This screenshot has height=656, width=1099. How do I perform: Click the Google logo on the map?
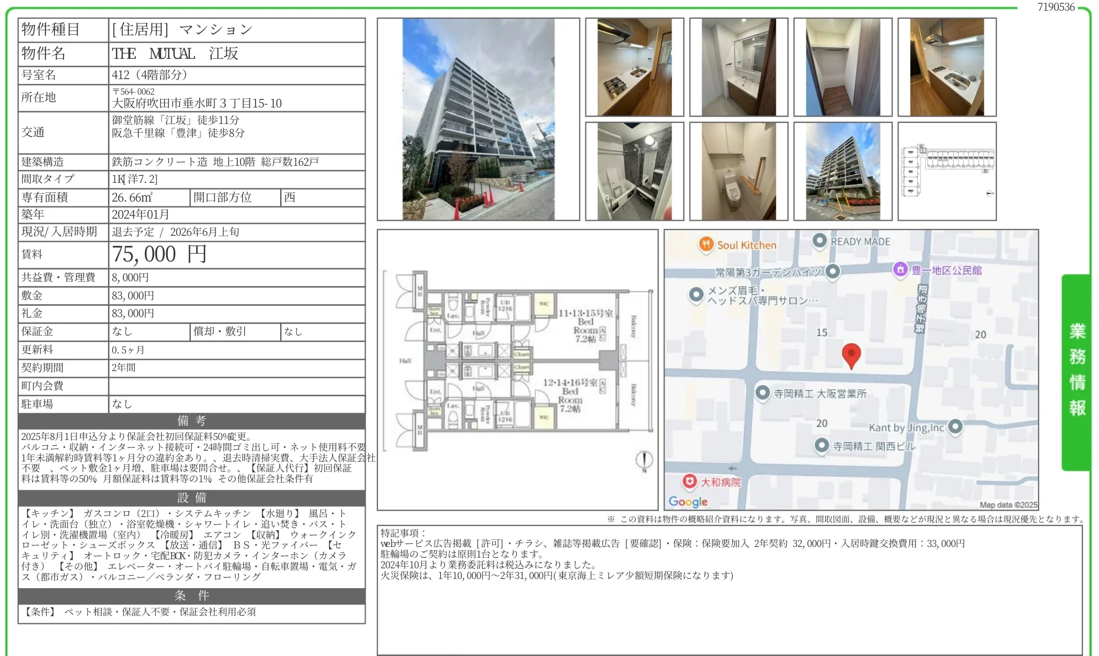pyautogui.click(x=688, y=501)
